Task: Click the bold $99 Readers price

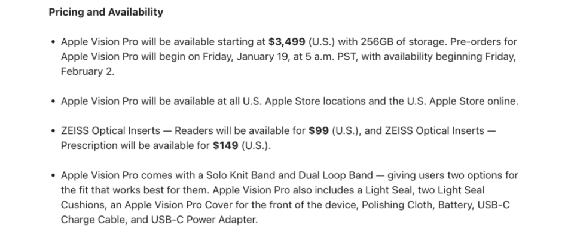Action: 319,131
